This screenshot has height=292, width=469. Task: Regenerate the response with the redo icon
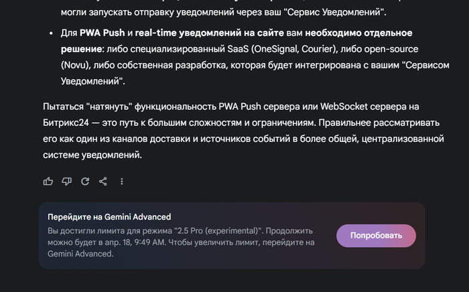pos(85,181)
